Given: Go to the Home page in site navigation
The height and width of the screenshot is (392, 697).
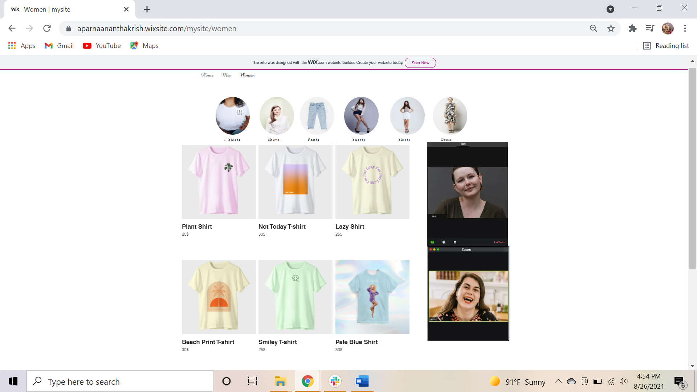Looking at the screenshot, I should pos(207,75).
